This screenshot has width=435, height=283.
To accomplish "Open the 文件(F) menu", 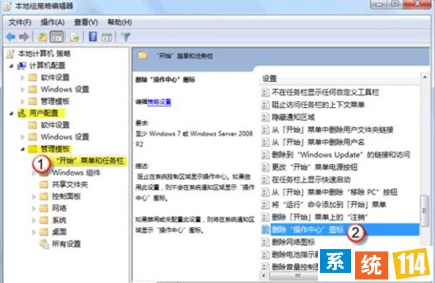I will (x=20, y=22).
